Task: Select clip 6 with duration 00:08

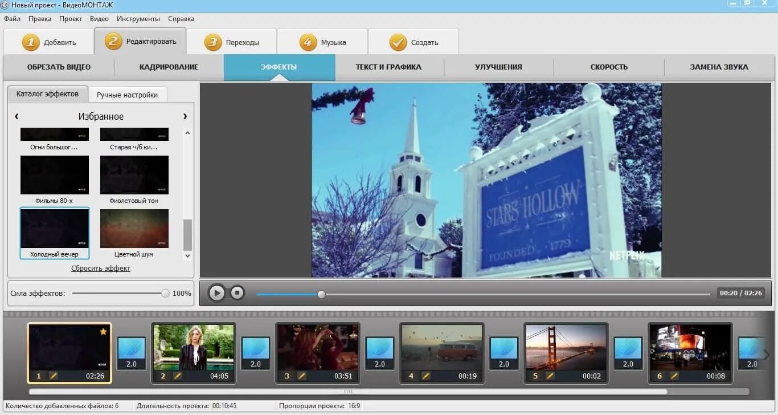Action: pos(690,353)
